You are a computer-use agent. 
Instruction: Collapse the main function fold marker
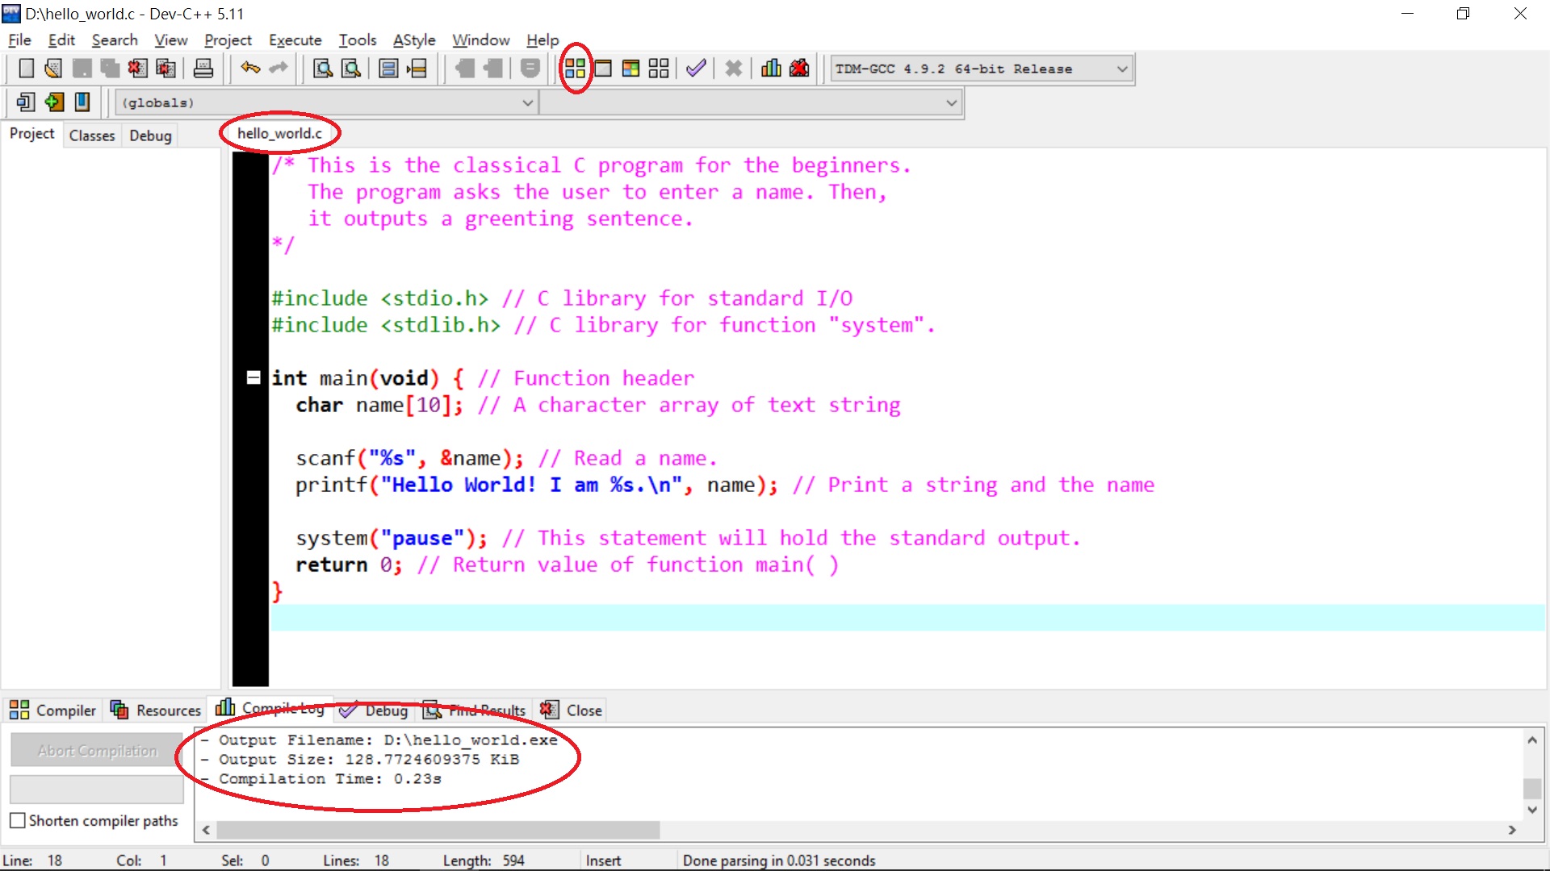tap(253, 377)
